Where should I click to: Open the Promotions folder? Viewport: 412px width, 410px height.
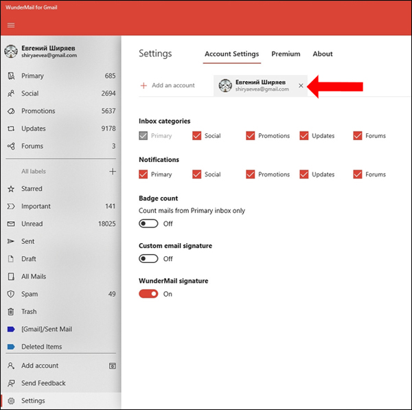[60, 111]
